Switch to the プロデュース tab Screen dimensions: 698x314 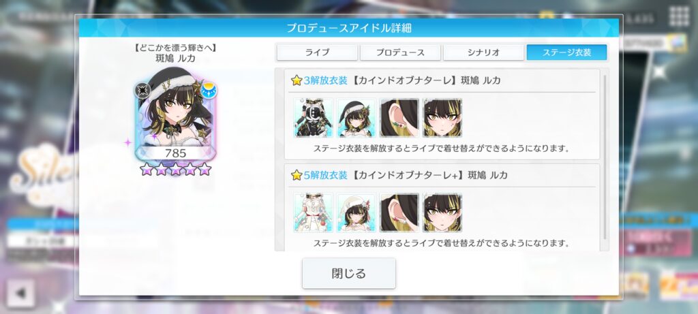pos(400,52)
